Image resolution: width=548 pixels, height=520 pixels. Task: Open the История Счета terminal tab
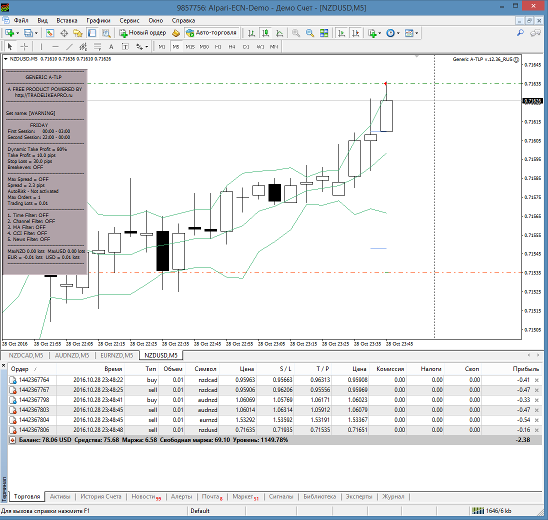tap(101, 496)
